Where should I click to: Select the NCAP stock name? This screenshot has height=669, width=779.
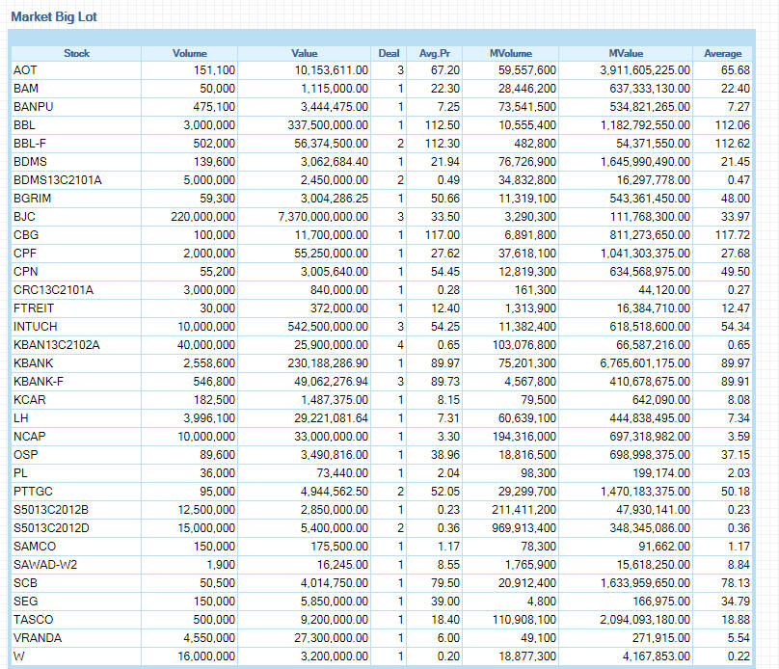click(x=29, y=437)
